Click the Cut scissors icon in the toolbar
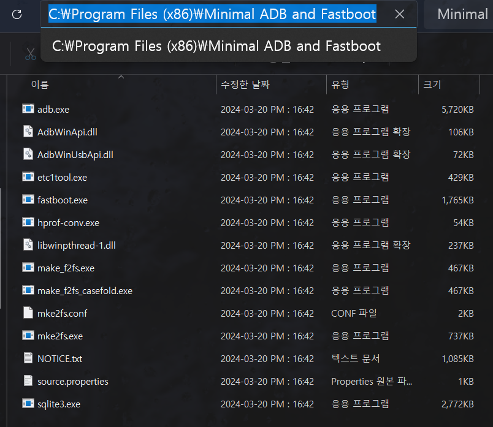Image resolution: width=493 pixels, height=427 pixels. pyautogui.click(x=31, y=54)
